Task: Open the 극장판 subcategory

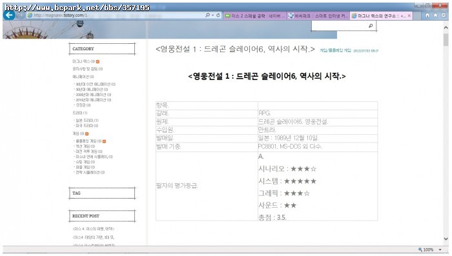Action: [x=83, y=105]
